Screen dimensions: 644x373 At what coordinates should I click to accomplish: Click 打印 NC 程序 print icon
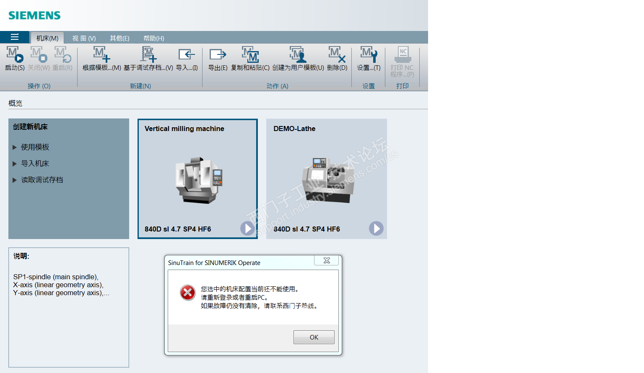coord(402,54)
